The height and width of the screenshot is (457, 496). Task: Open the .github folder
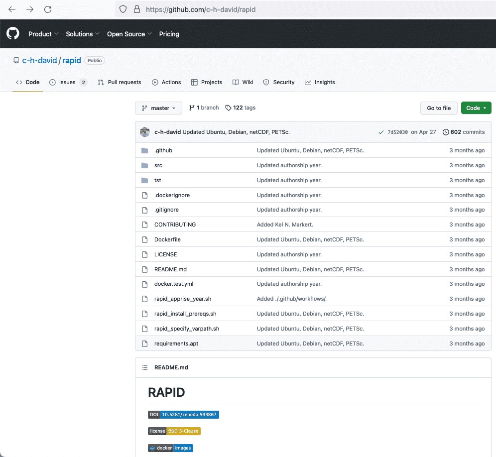[x=163, y=150]
